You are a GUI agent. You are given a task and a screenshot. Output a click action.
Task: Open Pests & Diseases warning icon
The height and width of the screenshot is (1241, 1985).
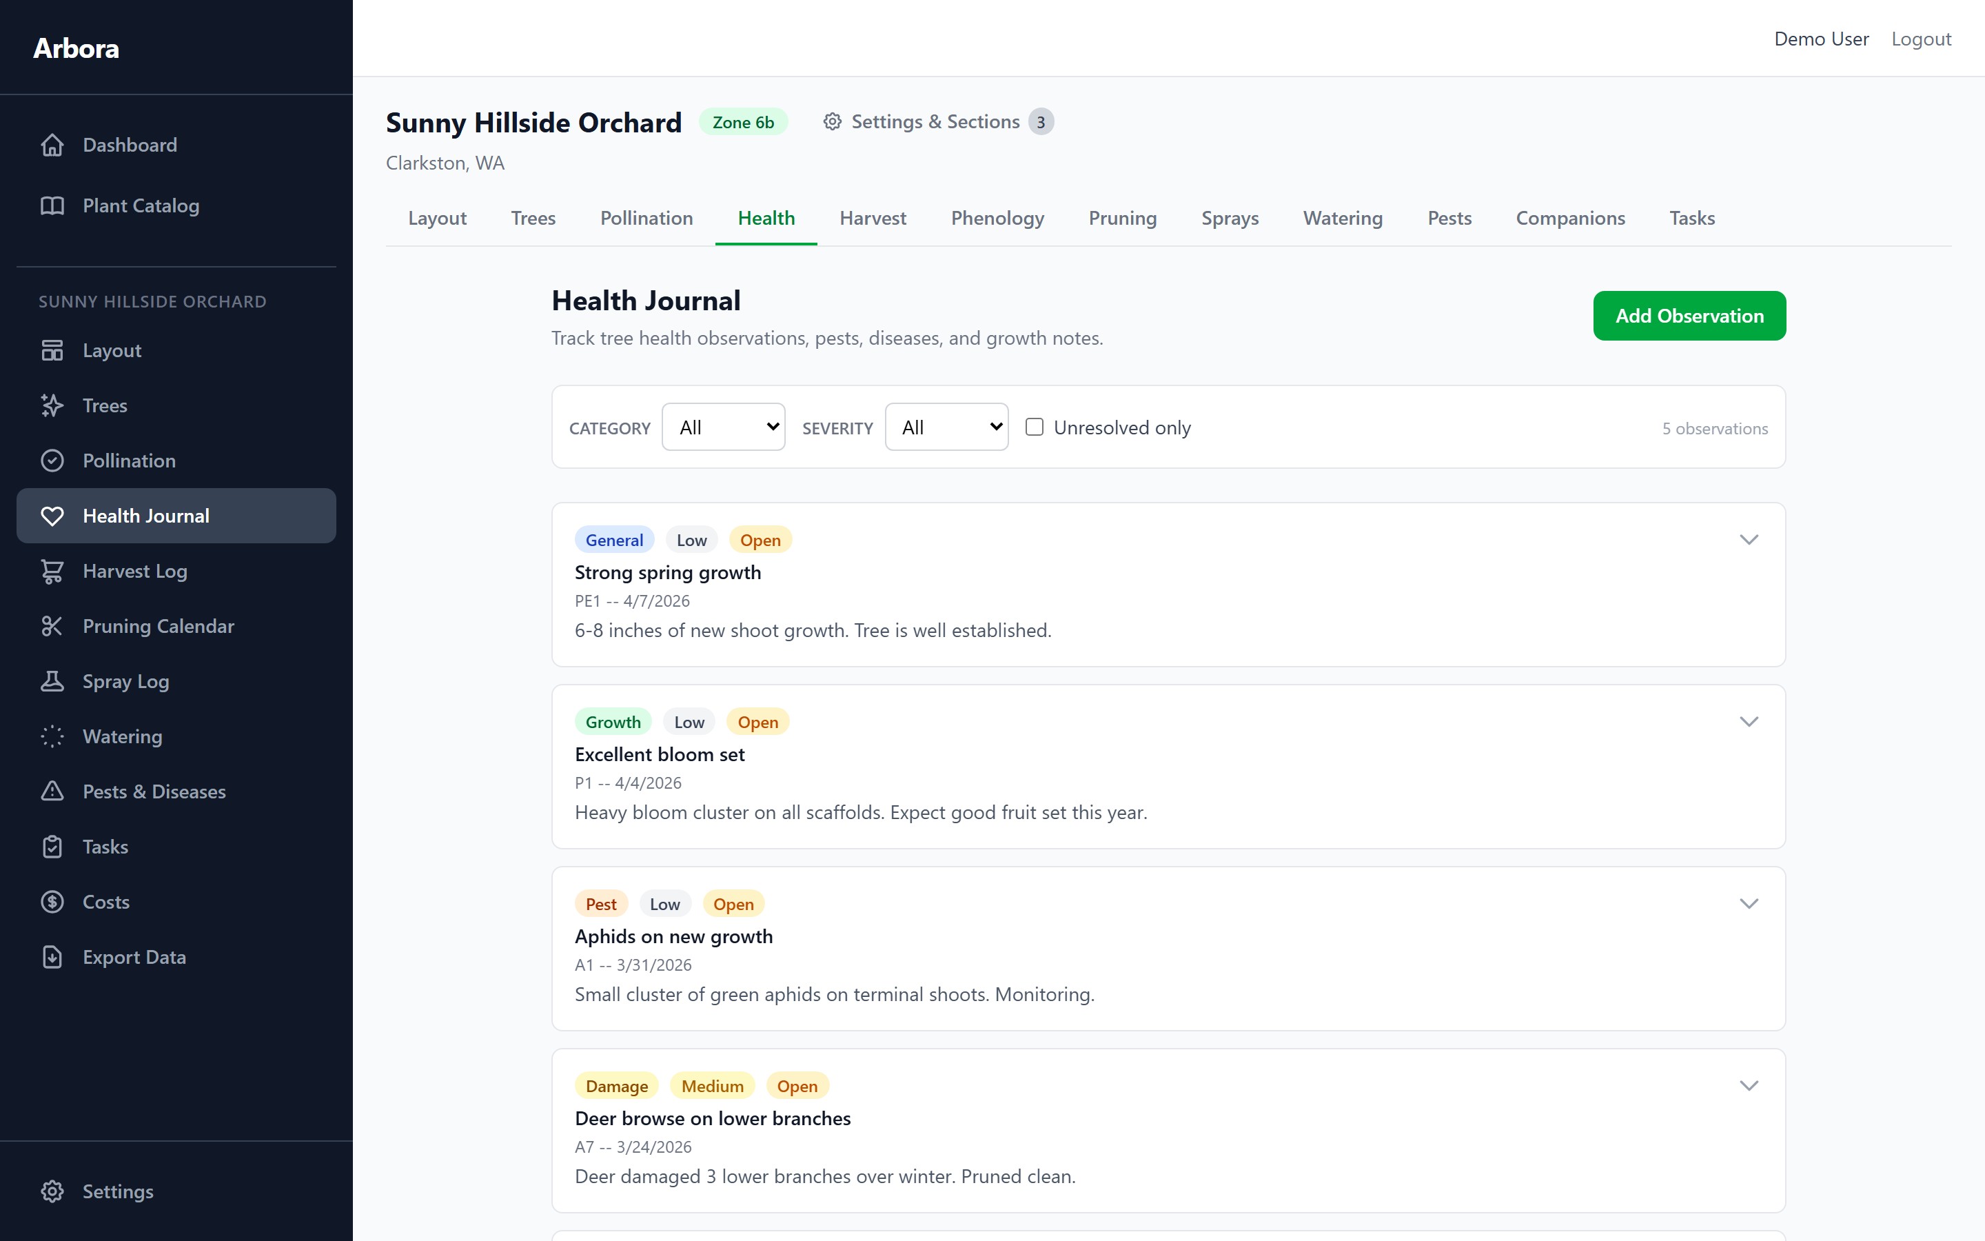[x=52, y=791]
